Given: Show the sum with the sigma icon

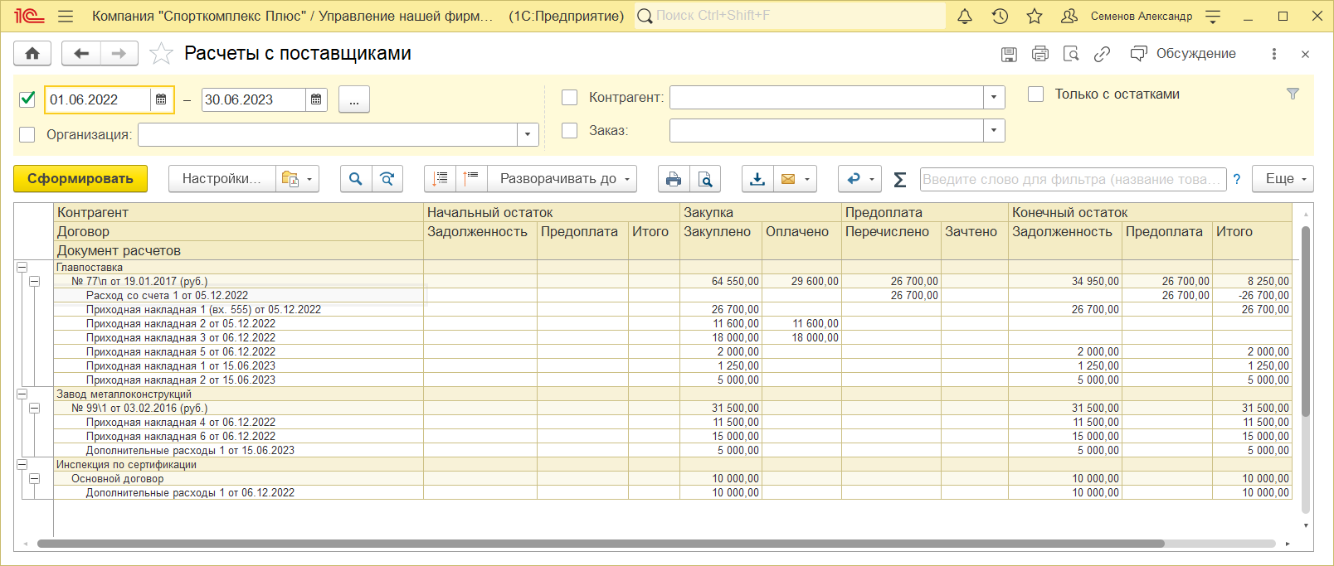Looking at the screenshot, I should [900, 179].
